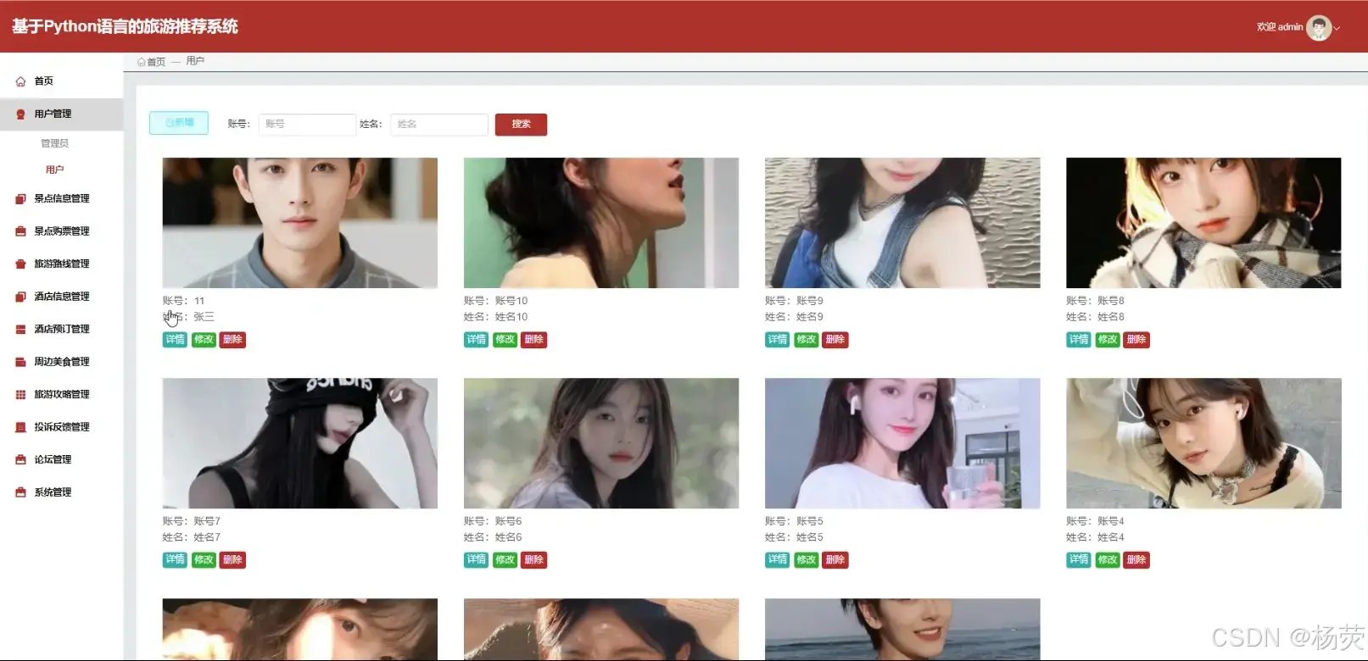View 详情 for 账号5
This screenshot has width=1368, height=661.
pos(777,560)
